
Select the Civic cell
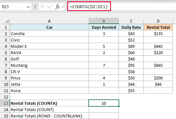click(50, 40)
